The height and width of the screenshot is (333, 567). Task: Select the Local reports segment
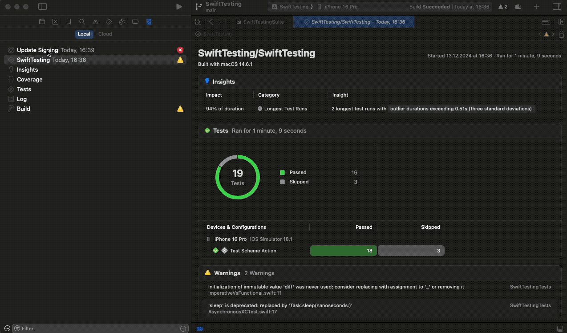pyautogui.click(x=84, y=34)
